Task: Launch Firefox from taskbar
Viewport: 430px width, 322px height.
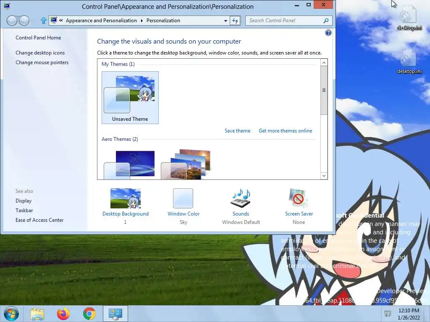Action: 63,314
